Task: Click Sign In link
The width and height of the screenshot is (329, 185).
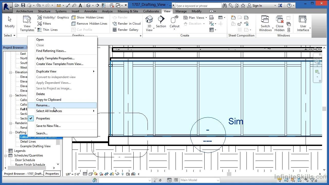Action: pyautogui.click(x=257, y=6)
